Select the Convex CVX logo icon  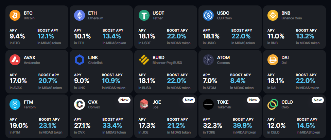point(80,105)
